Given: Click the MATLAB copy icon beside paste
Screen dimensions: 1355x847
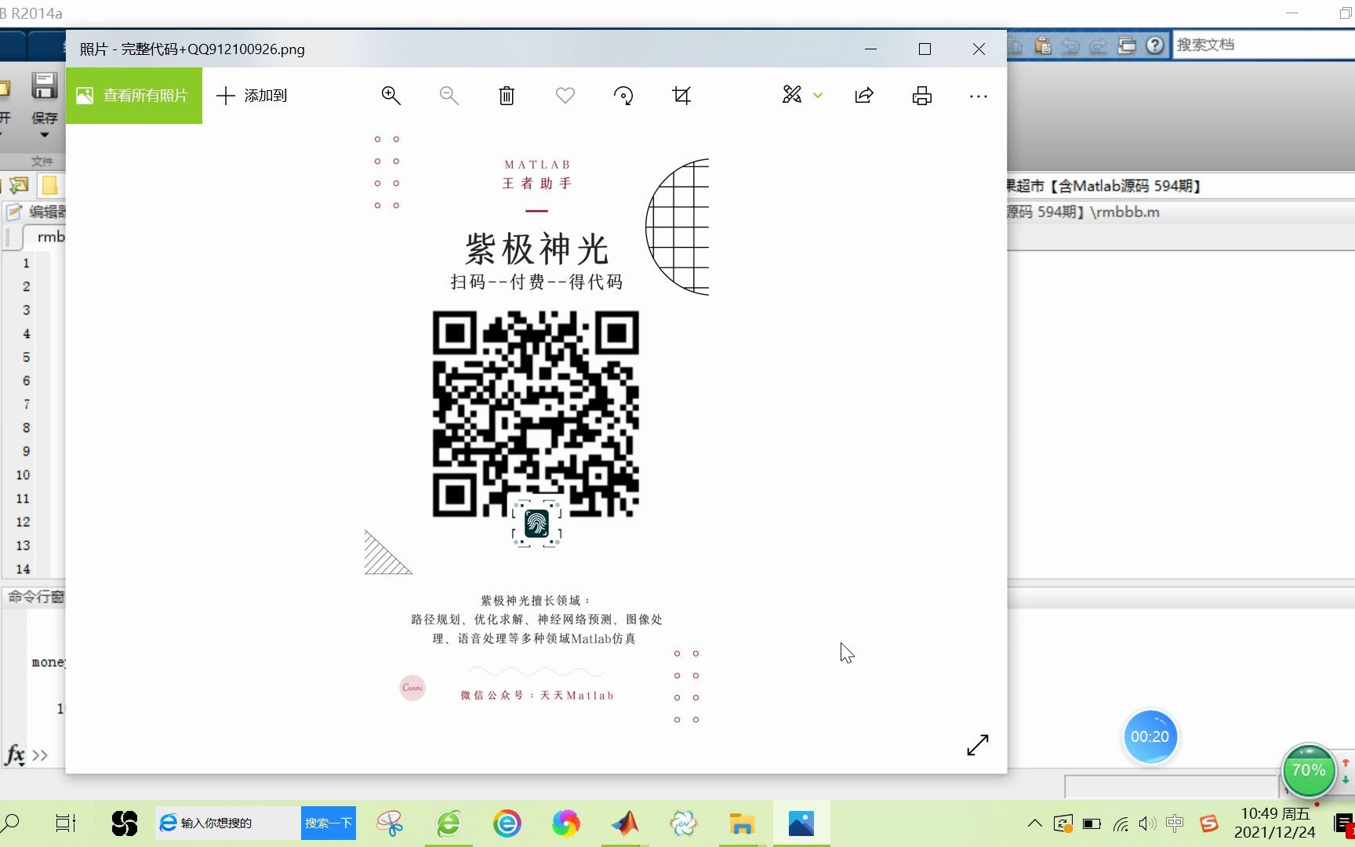Looking at the screenshot, I should point(1015,45).
